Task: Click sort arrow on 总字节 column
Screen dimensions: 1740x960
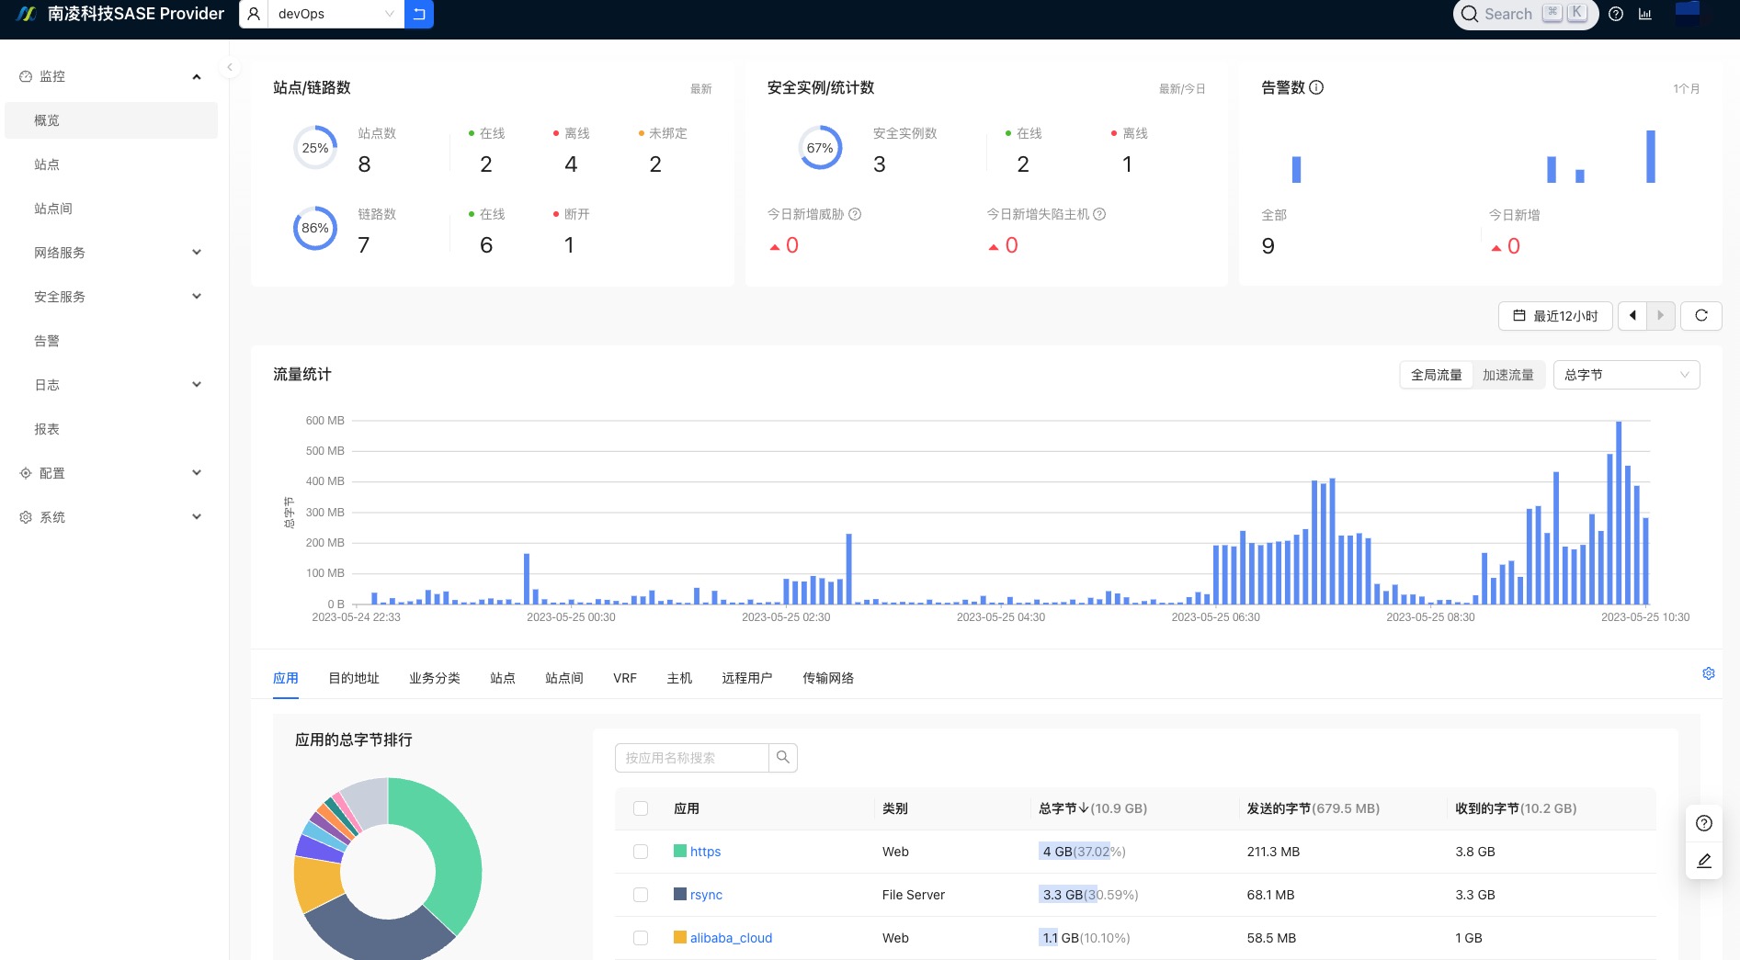Action: [1084, 808]
